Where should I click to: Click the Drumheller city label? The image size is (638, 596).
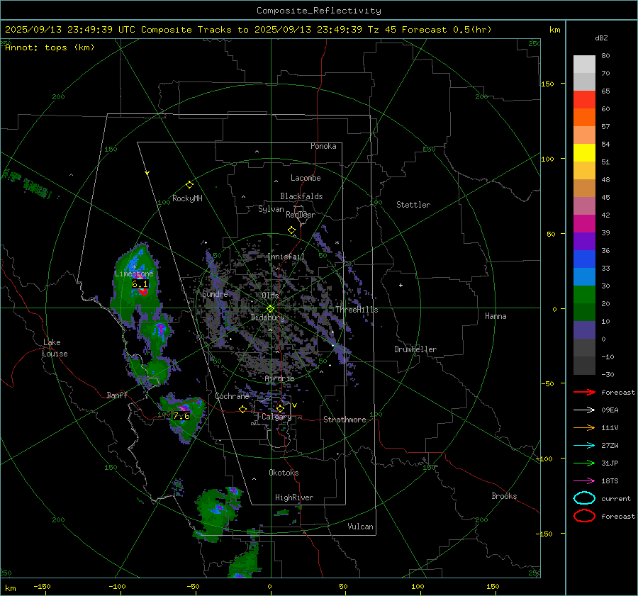pyautogui.click(x=415, y=349)
